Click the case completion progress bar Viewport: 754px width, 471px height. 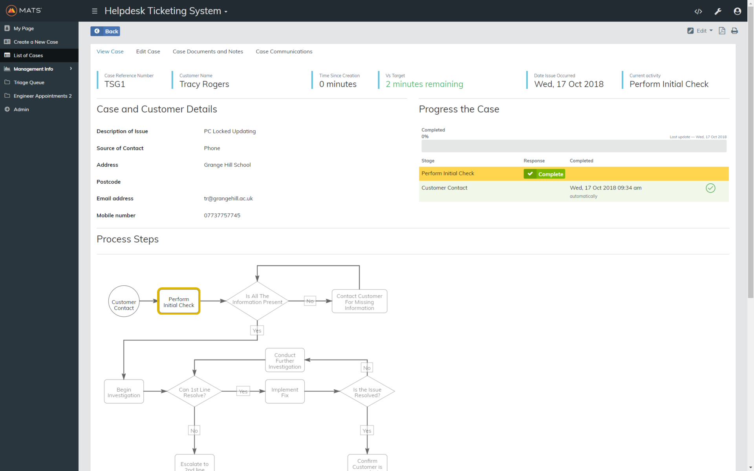[x=573, y=146]
